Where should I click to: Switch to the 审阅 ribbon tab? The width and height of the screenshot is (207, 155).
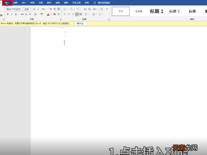pos(57,3)
